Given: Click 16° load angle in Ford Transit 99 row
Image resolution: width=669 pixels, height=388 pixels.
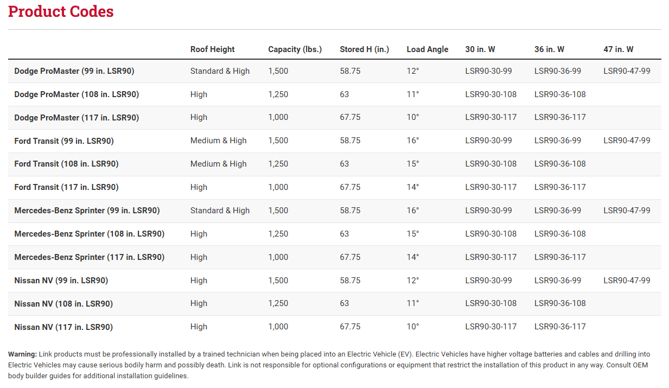Looking at the screenshot, I should click(413, 141).
